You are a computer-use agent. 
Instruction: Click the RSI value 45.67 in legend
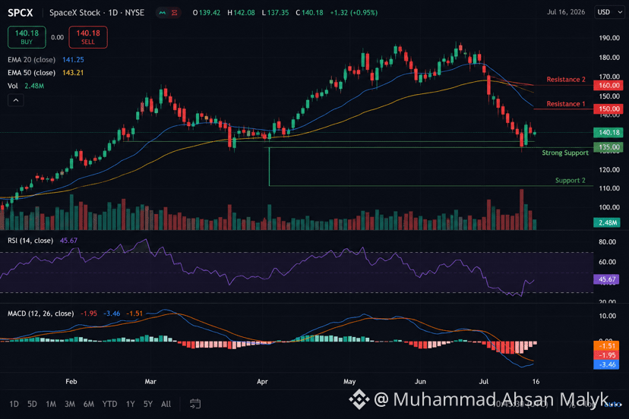[x=68, y=241]
